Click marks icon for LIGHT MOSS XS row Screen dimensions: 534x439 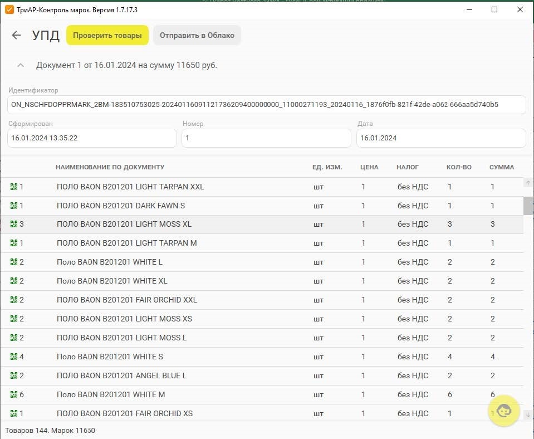coord(13,319)
